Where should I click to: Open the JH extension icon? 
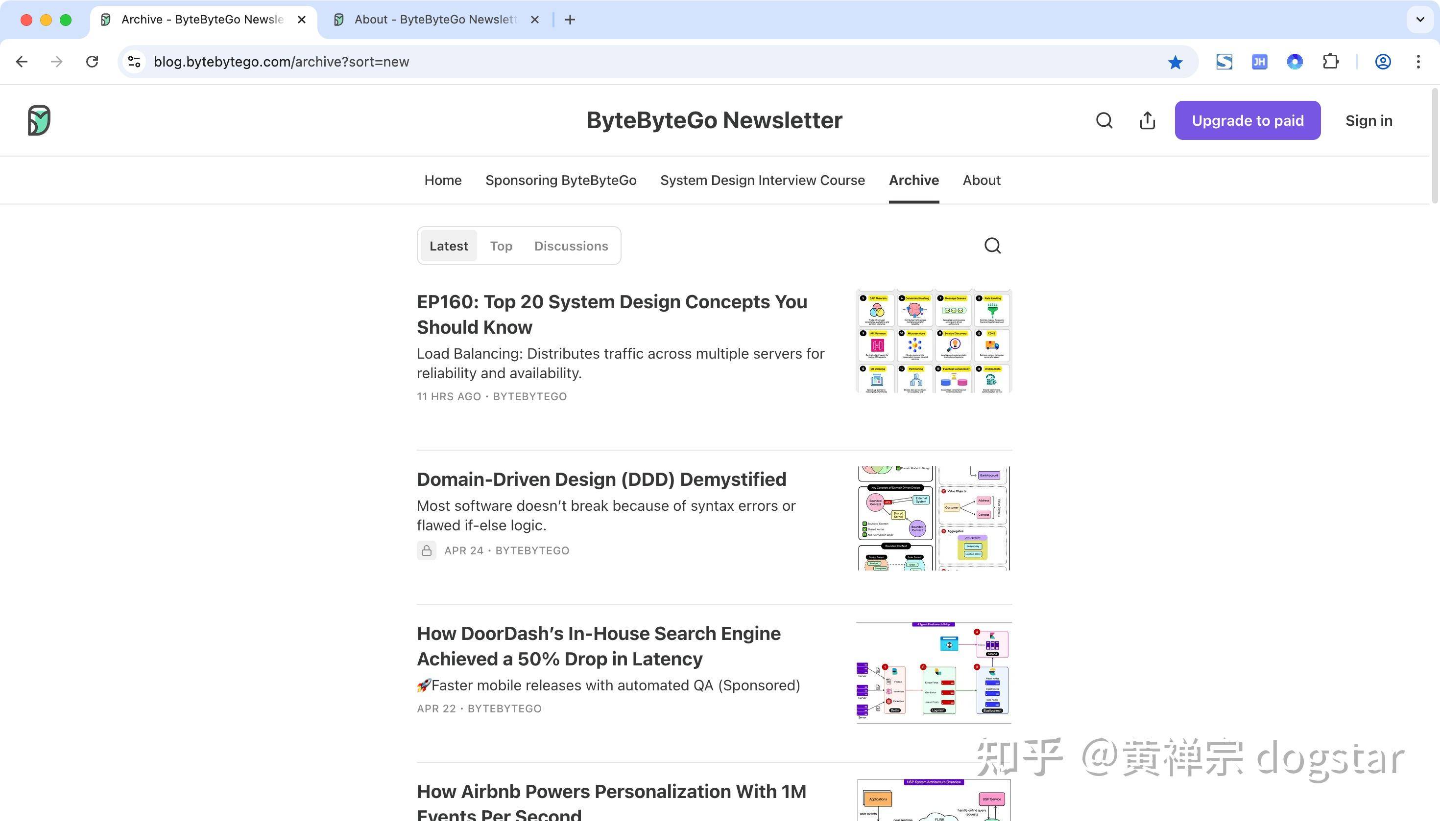click(x=1259, y=62)
